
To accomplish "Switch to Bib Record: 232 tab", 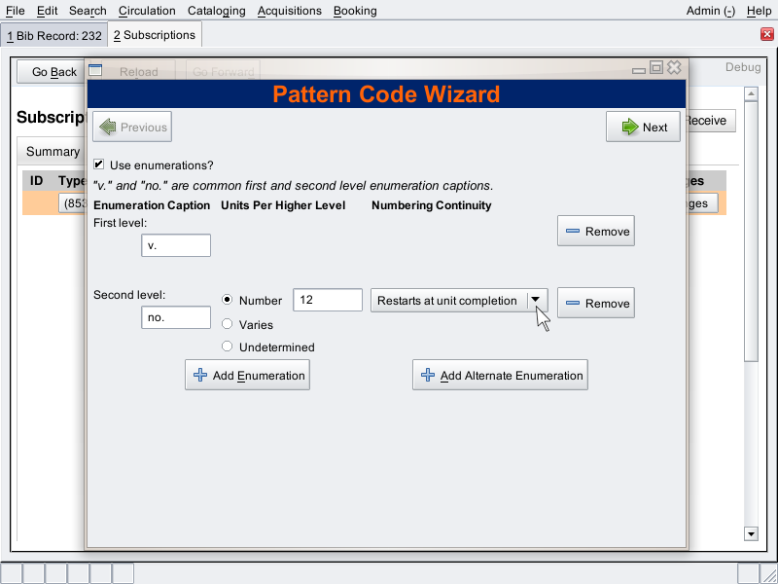I will (53, 35).
